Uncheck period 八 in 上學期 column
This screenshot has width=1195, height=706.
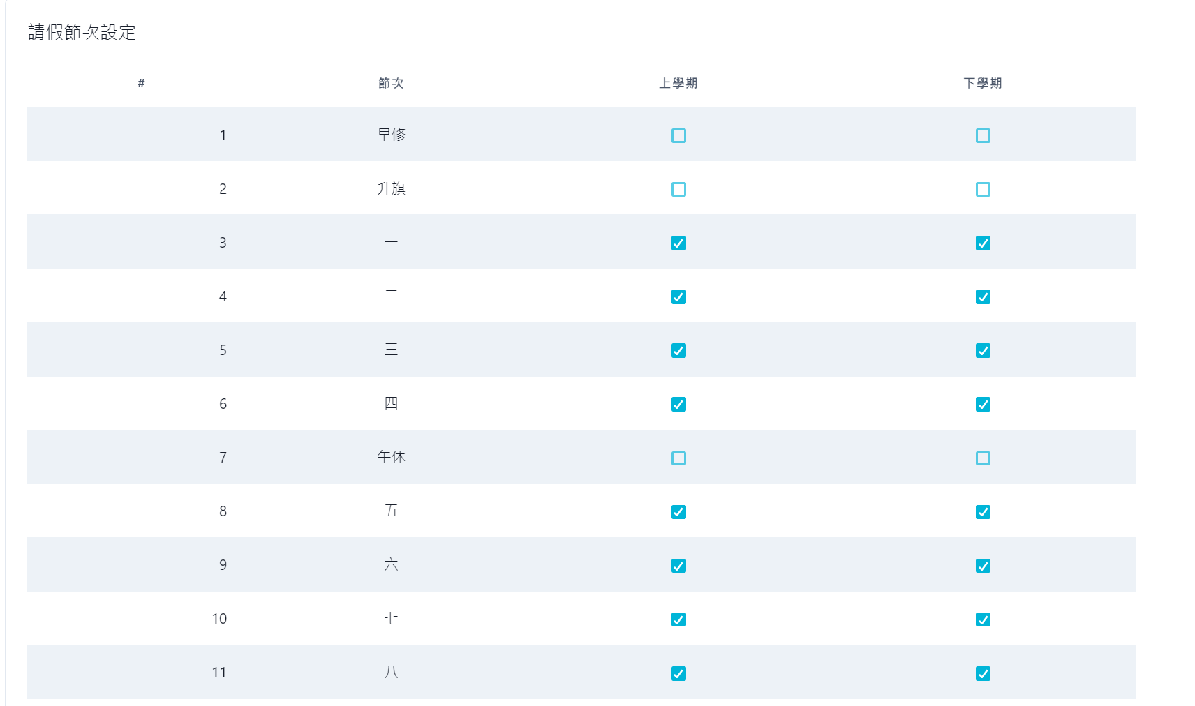coord(678,673)
